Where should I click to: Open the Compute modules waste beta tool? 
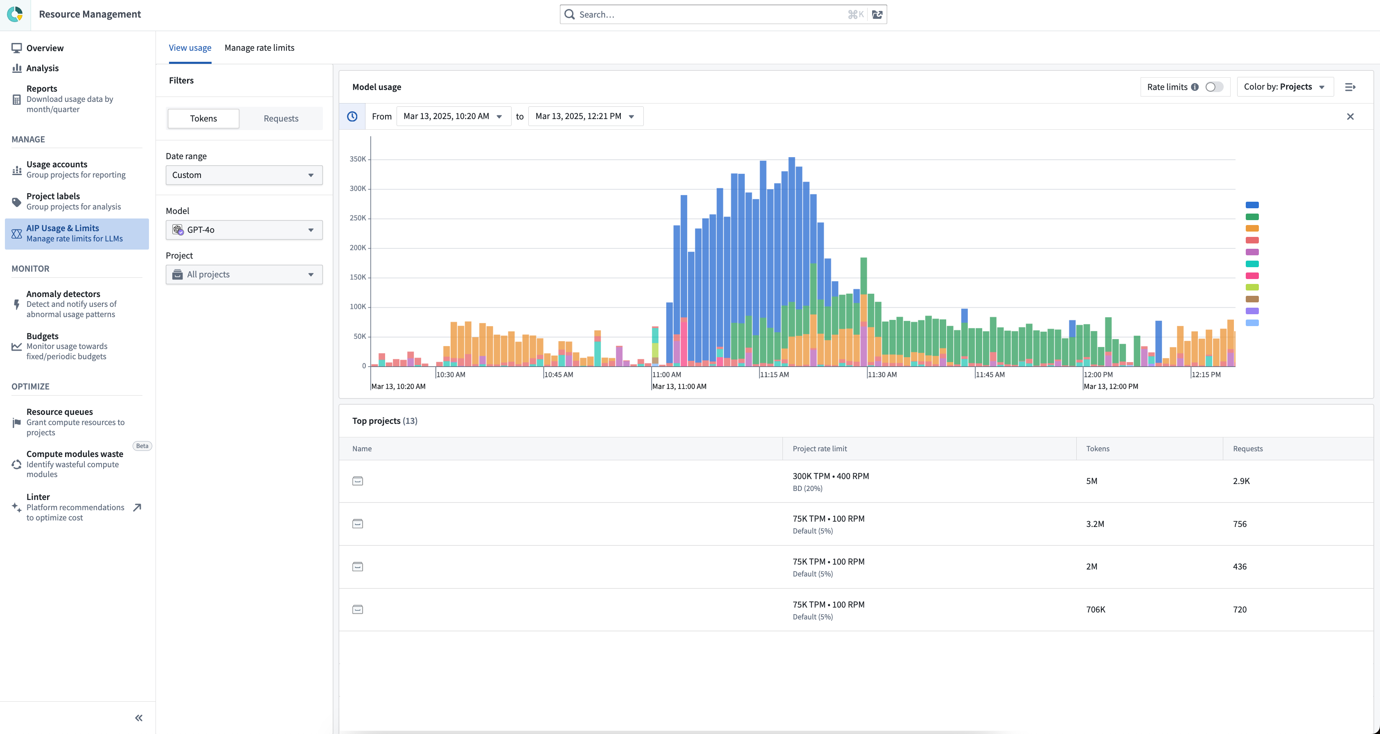[x=74, y=454]
